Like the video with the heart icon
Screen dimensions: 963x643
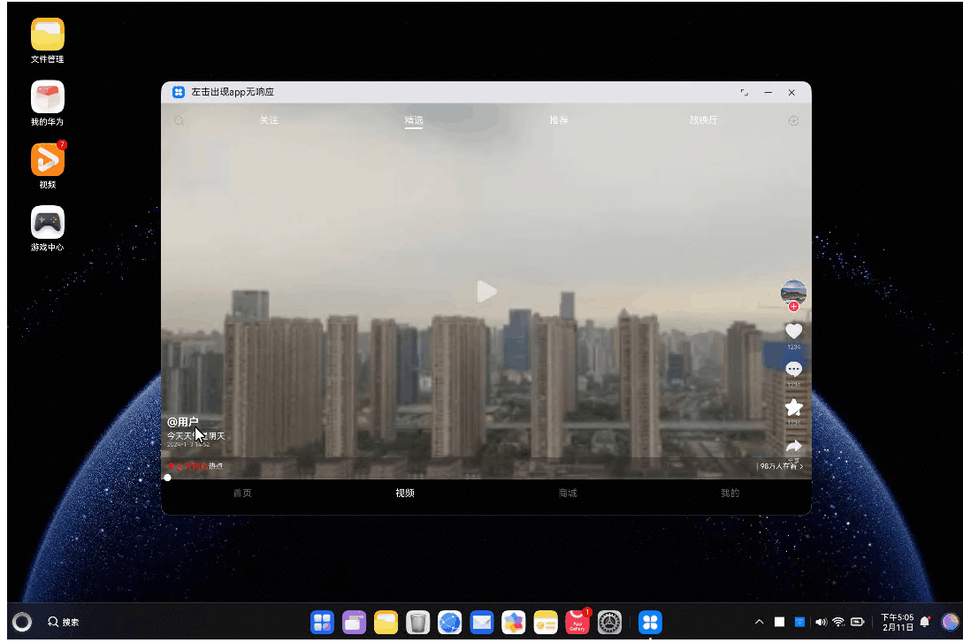[x=793, y=331]
